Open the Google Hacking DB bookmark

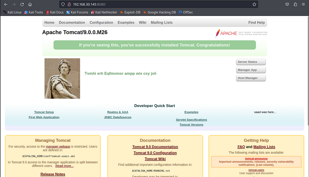(x=159, y=12)
